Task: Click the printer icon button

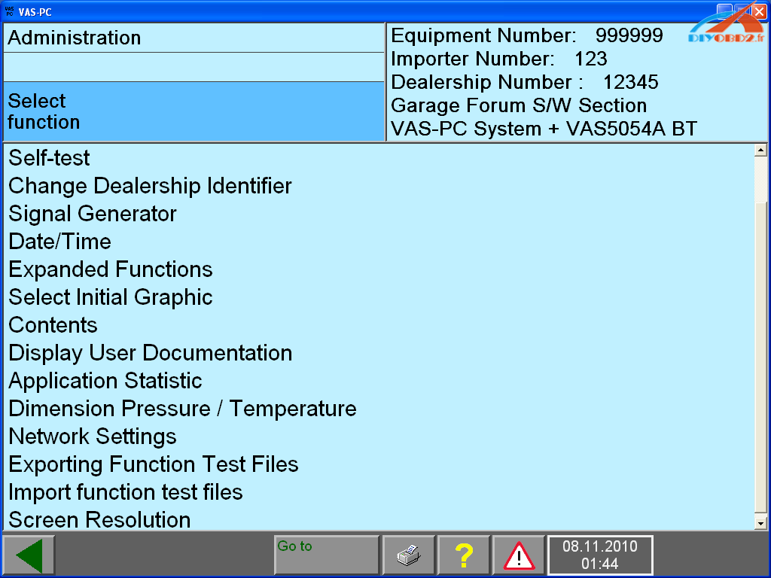Action: coord(409,555)
